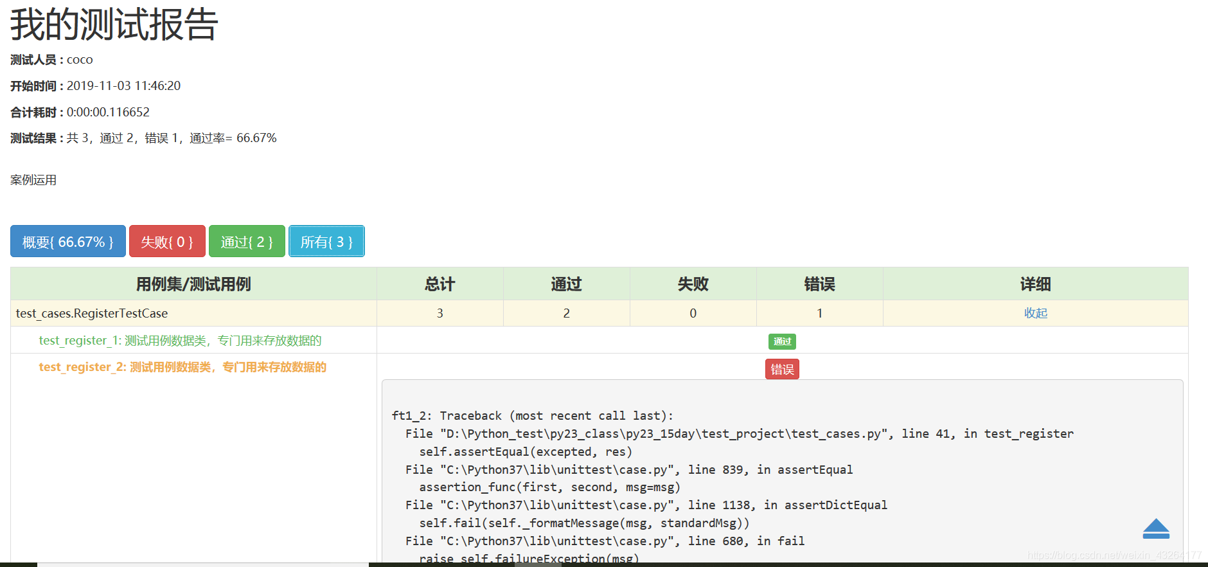This screenshot has height=567, width=1208.
Task: Click the test result summary 66.67% line
Action: [x=143, y=138]
